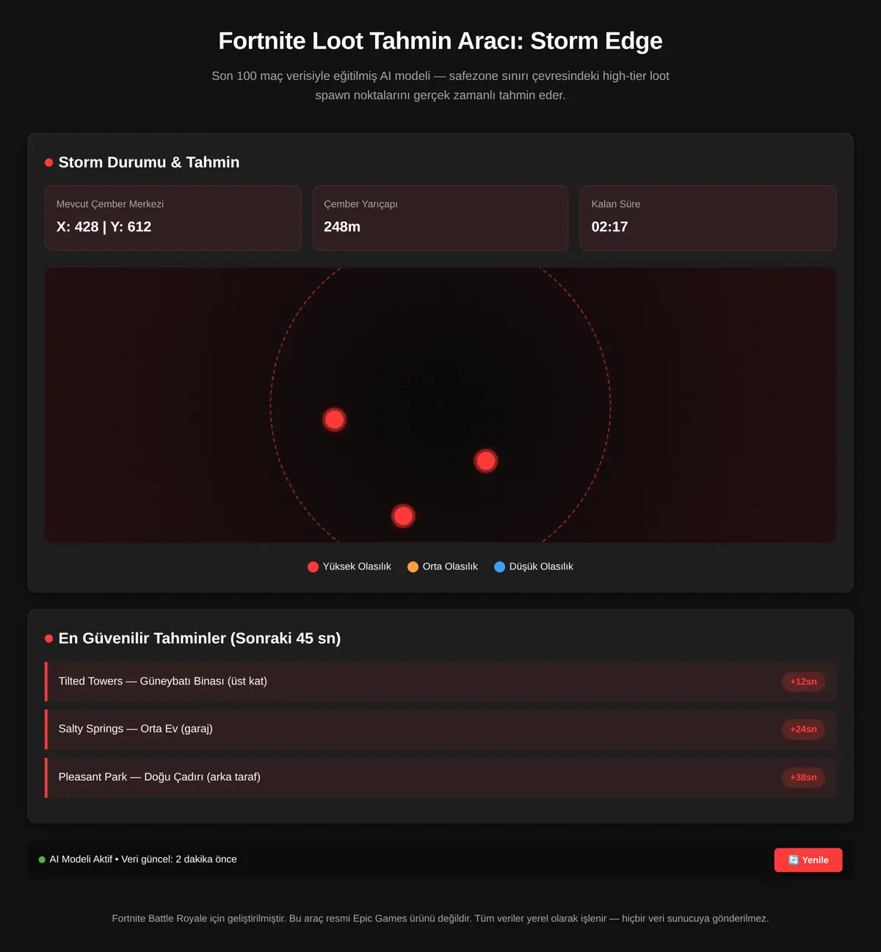The height and width of the screenshot is (952, 881).
Task: Click the +24sn time badge
Action: coord(803,729)
